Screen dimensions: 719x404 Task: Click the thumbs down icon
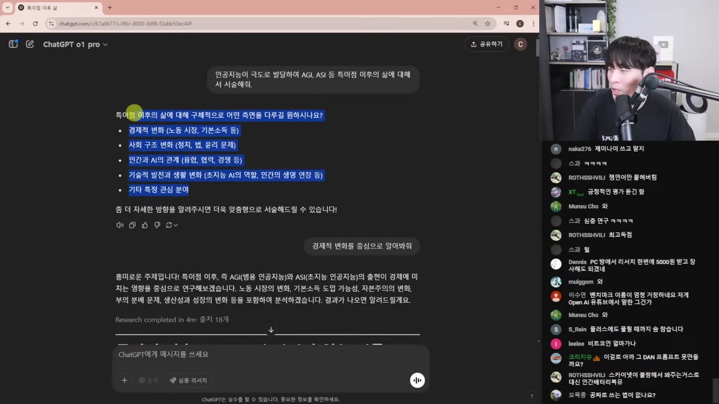[157, 225]
